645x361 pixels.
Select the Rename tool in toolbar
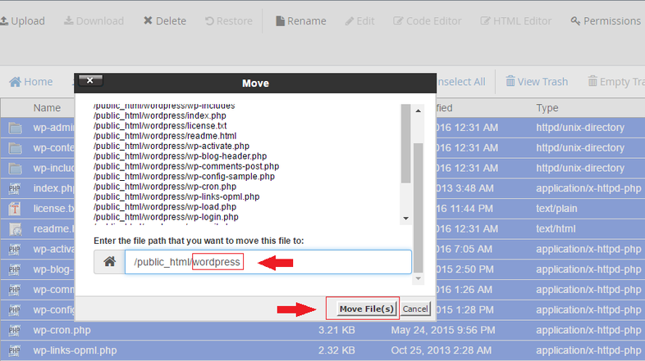coord(300,20)
